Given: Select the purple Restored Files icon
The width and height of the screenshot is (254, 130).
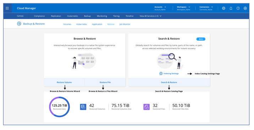Looking at the screenshot, I should tap(146, 107).
